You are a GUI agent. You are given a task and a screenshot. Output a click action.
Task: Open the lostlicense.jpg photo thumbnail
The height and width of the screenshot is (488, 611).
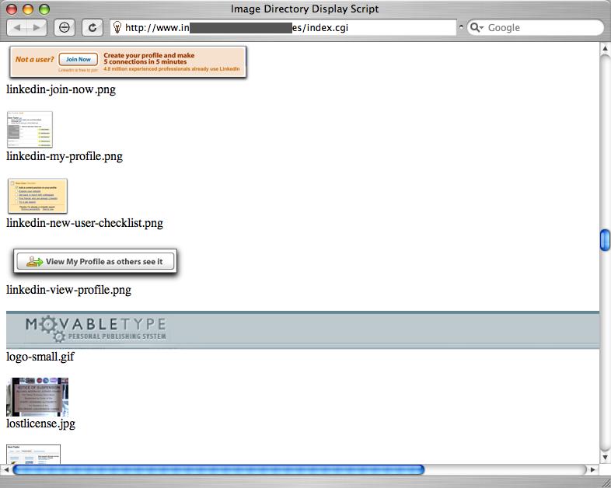(37, 397)
